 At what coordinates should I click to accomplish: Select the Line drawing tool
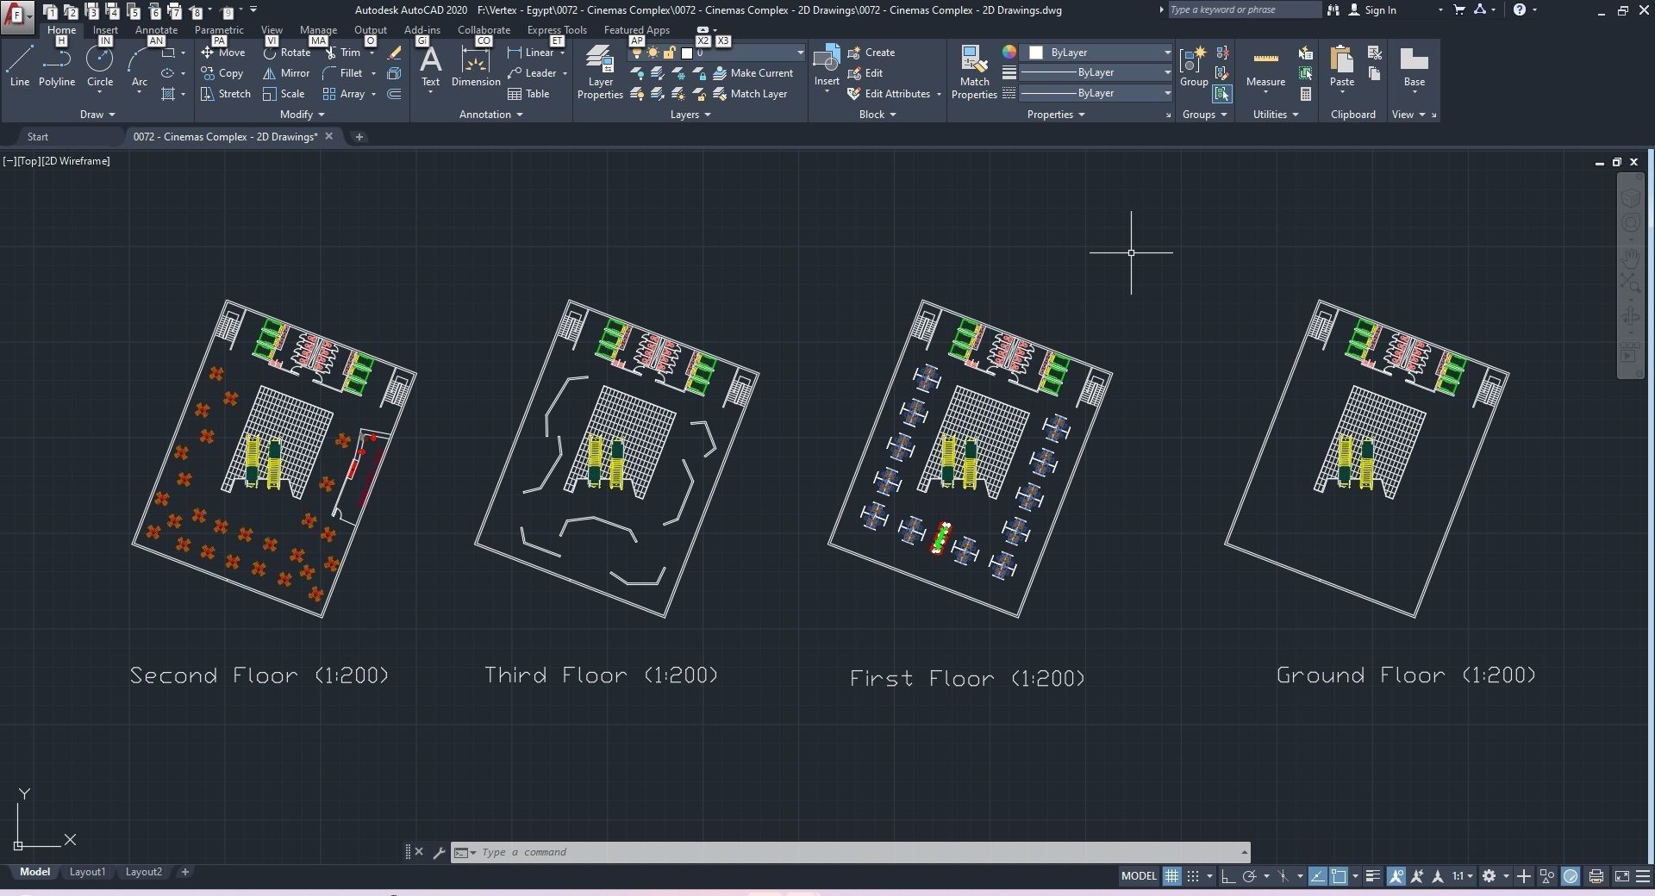(20, 66)
